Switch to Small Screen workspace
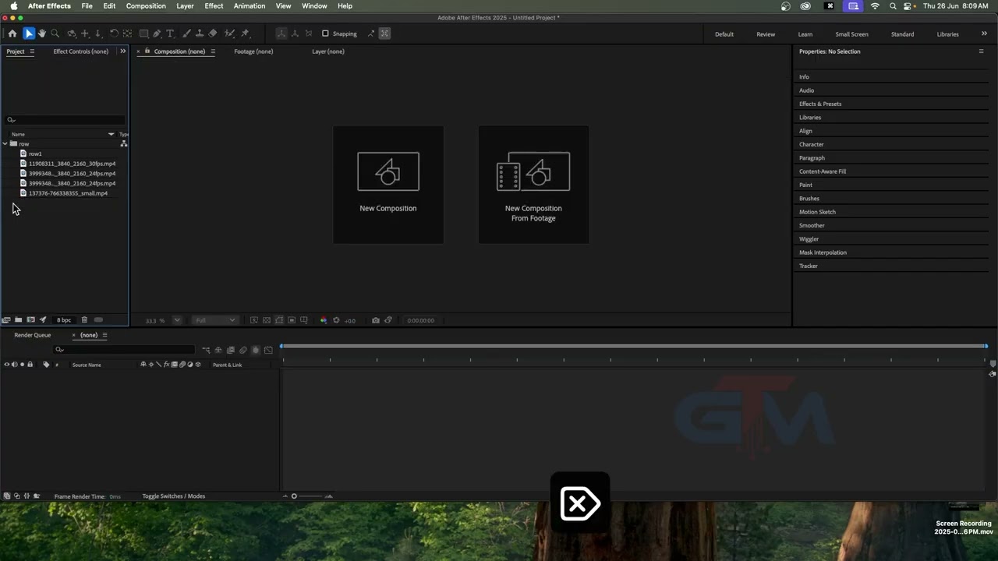The image size is (998, 561). click(851, 34)
